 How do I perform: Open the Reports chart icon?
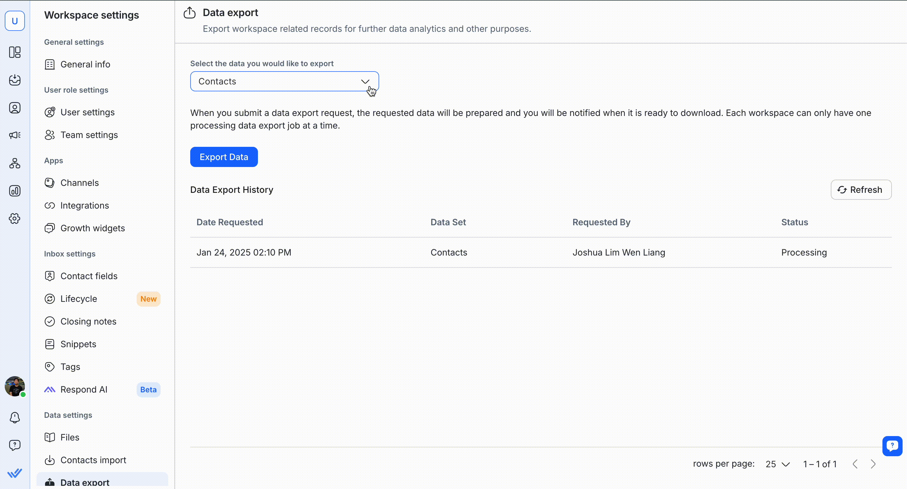click(15, 191)
